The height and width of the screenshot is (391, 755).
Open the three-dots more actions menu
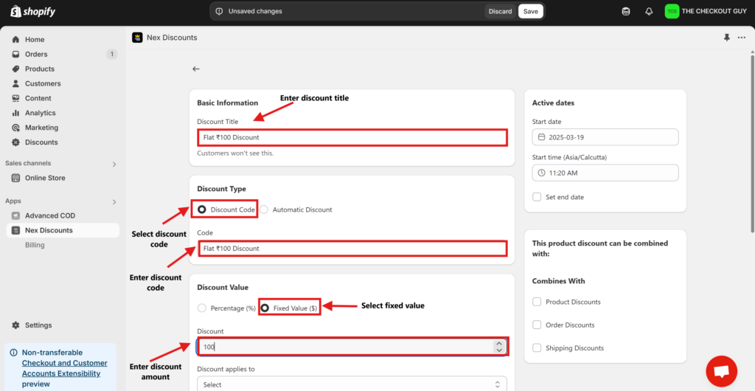(x=741, y=38)
